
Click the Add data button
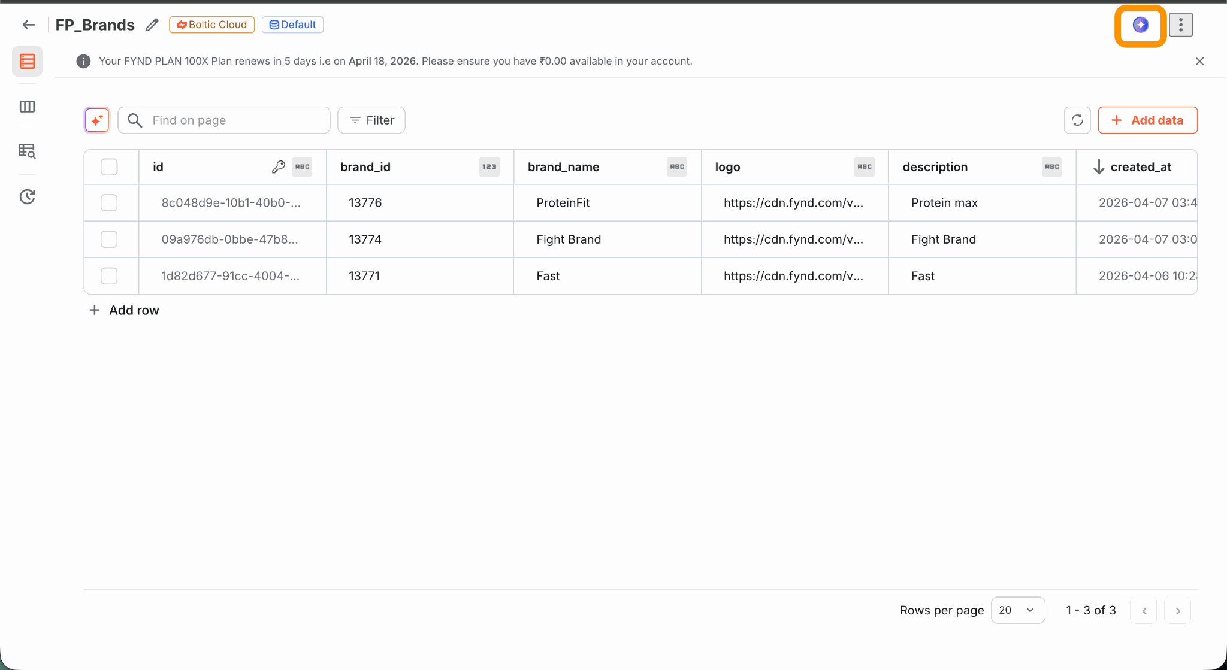1147,120
